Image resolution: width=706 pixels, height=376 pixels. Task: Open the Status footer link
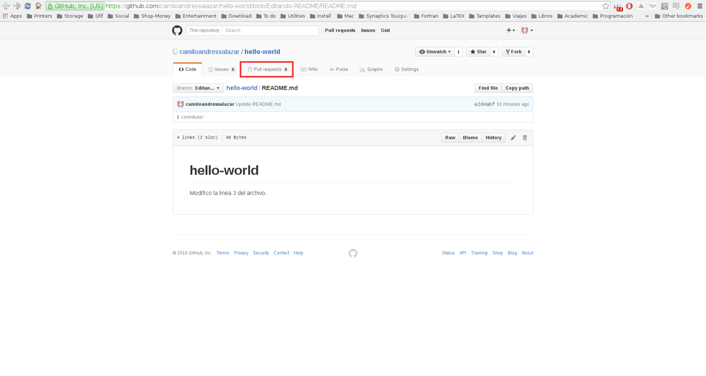[448, 253]
